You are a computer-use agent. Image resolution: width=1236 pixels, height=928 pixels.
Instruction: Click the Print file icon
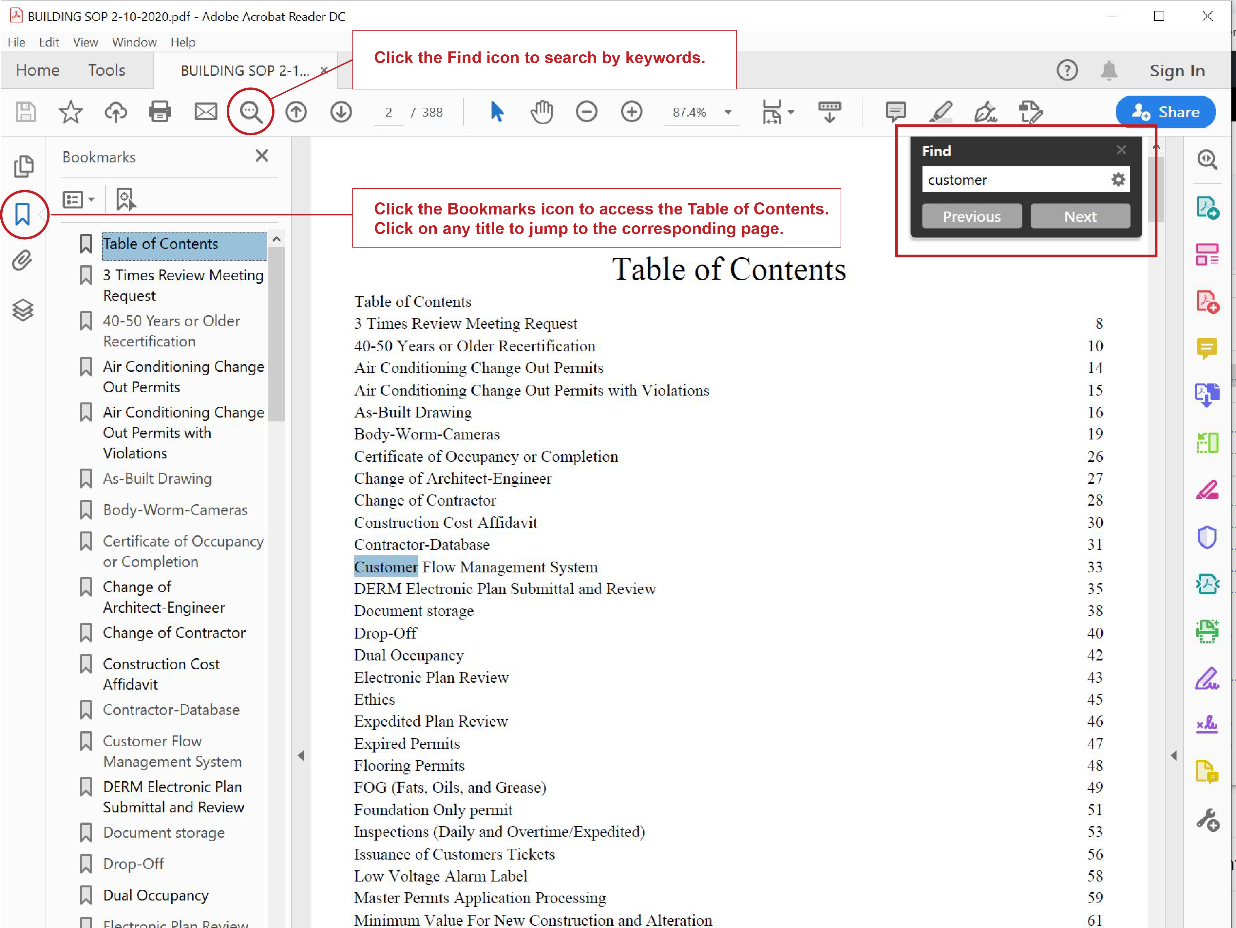click(x=160, y=112)
